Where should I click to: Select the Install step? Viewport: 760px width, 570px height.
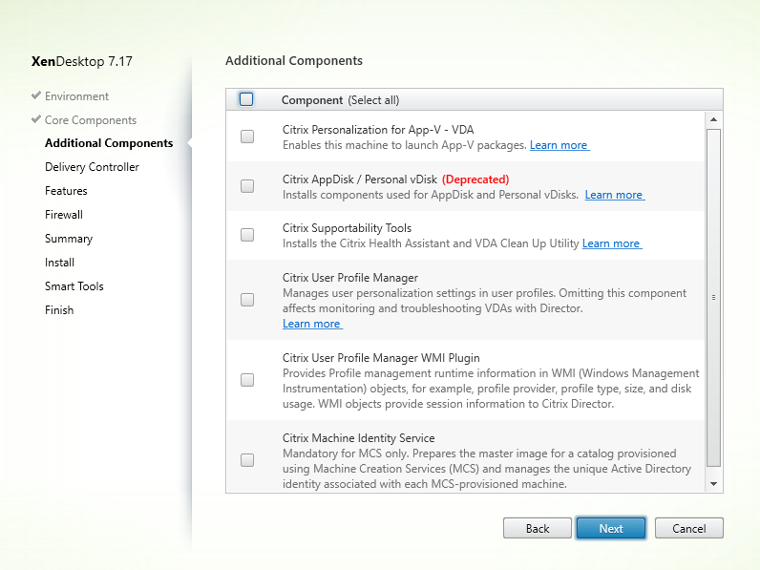point(59,263)
